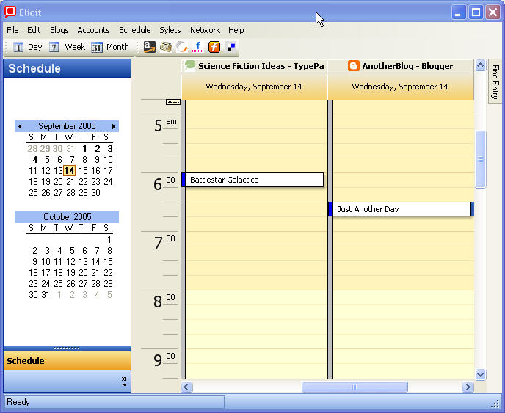Viewport: 505px width, 413px height.
Task: Open the Help menu
Action: coord(236,30)
